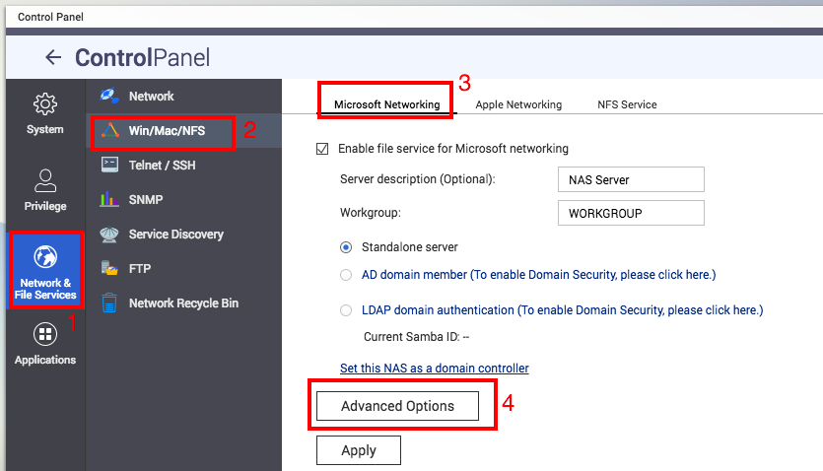This screenshot has height=471, width=823.
Task: Open the Telnet / SSH terminal icon
Action: pos(110,166)
